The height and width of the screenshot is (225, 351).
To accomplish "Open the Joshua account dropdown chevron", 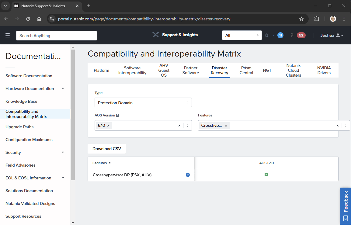I will (342, 35).
